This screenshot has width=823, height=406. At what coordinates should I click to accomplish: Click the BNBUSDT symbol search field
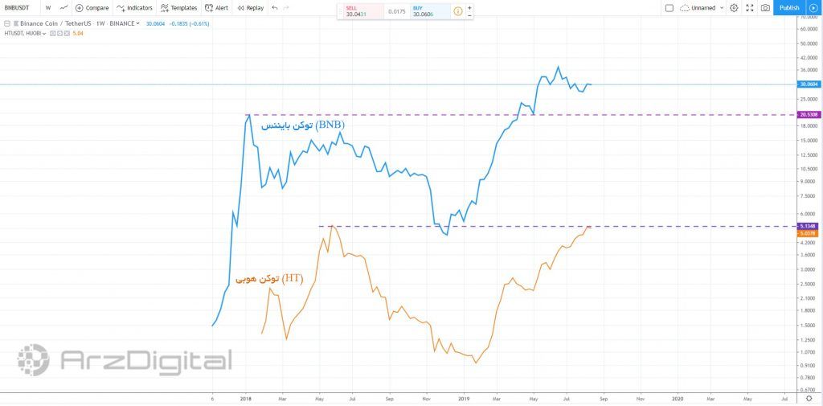tap(18, 8)
